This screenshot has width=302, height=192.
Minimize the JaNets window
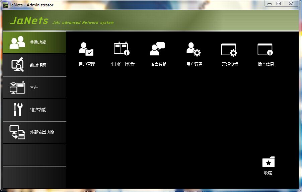click(x=270, y=4)
